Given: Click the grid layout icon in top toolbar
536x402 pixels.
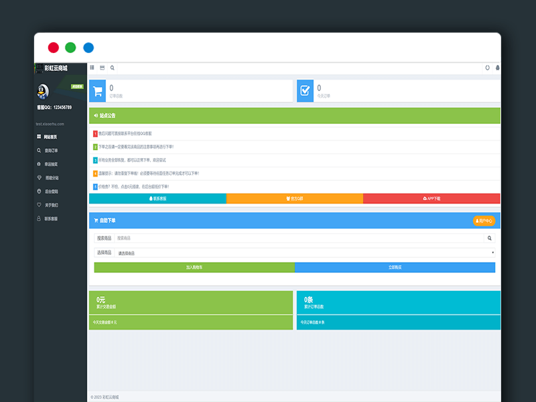Looking at the screenshot, I should coord(92,68).
